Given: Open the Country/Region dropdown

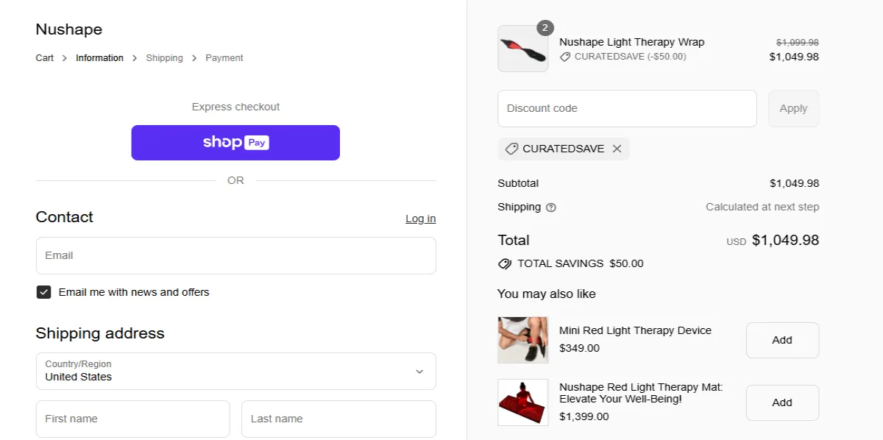Looking at the screenshot, I should point(235,372).
